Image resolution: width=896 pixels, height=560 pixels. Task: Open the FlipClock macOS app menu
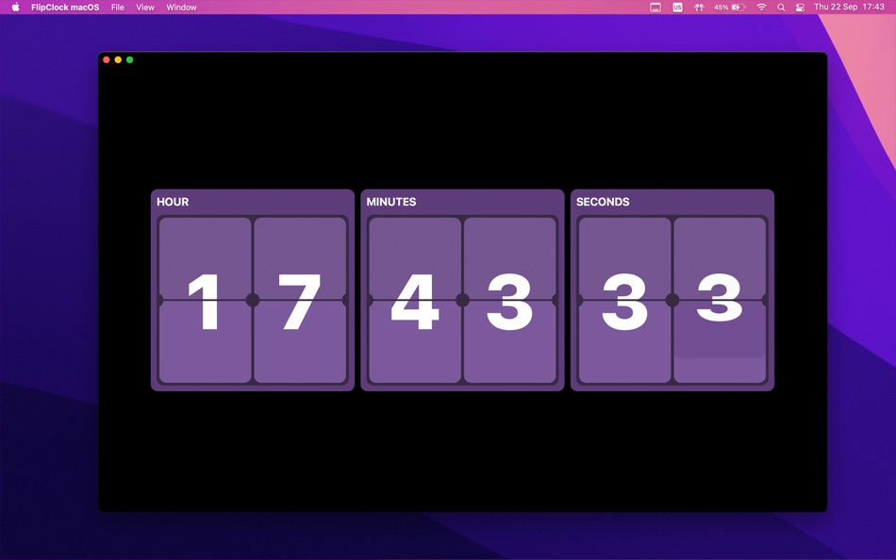(x=65, y=7)
